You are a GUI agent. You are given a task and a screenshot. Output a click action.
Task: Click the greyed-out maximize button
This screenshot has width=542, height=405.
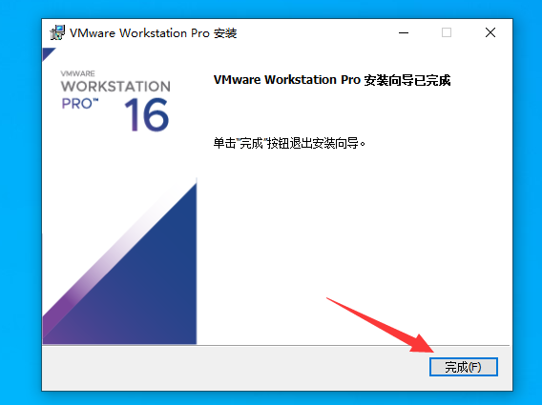click(447, 32)
